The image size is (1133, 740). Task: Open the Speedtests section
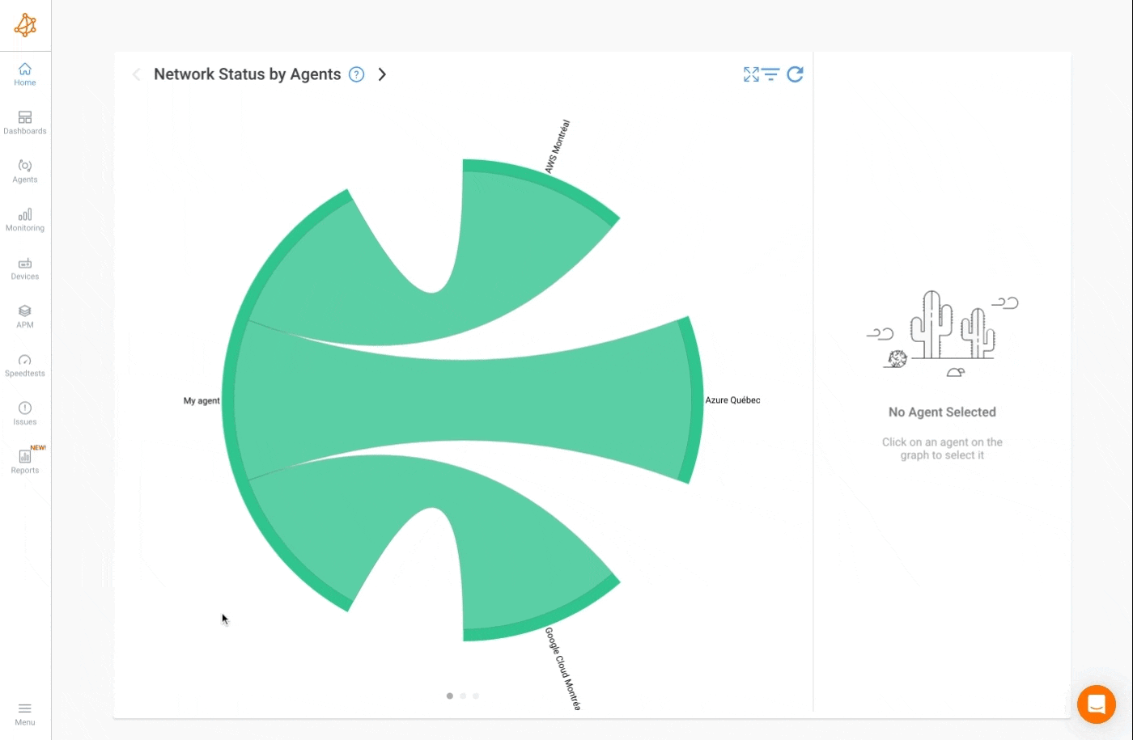click(x=24, y=364)
